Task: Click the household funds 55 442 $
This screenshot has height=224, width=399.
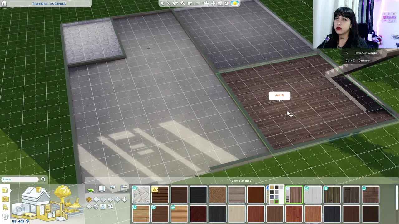Action: point(20,221)
